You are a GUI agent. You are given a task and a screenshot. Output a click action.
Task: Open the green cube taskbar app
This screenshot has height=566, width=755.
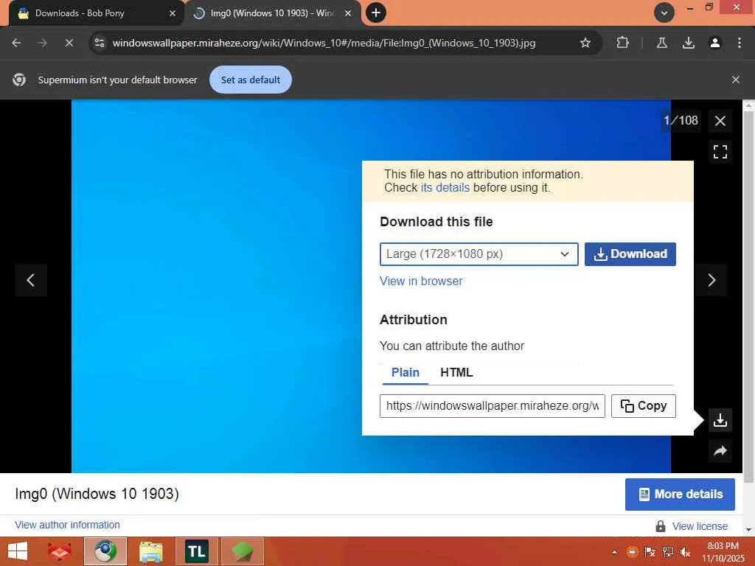pyautogui.click(x=242, y=551)
